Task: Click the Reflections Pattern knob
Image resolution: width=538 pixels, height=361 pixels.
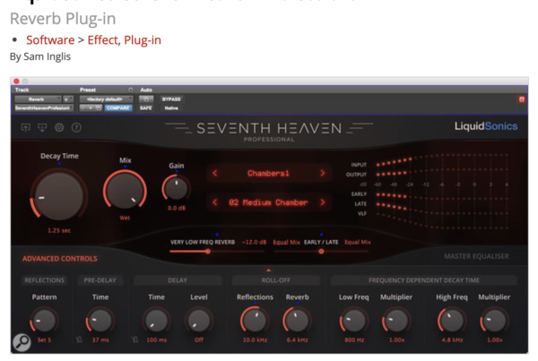Action: (x=44, y=321)
